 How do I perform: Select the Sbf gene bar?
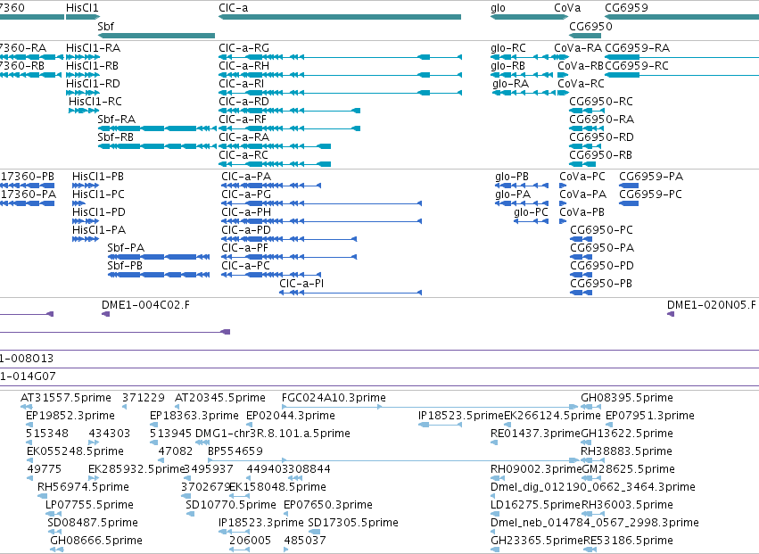click(x=156, y=36)
